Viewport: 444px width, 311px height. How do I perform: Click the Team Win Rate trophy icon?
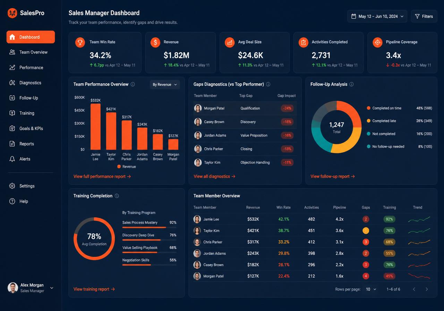(80, 42)
